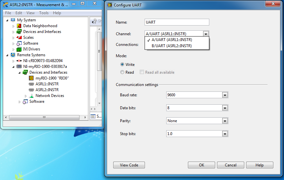This screenshot has height=180, width=284.
Task: Click the Cancel button
Action: click(231, 165)
